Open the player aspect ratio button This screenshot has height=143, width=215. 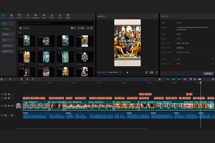point(151,72)
